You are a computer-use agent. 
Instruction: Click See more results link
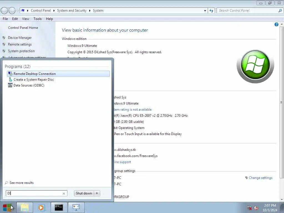tap(22, 183)
